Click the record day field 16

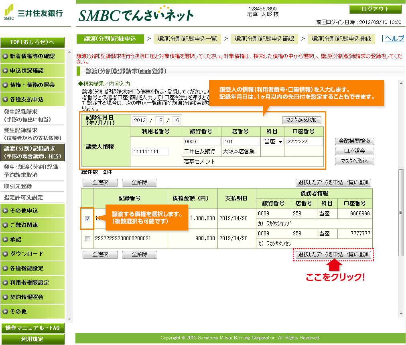[176, 120]
